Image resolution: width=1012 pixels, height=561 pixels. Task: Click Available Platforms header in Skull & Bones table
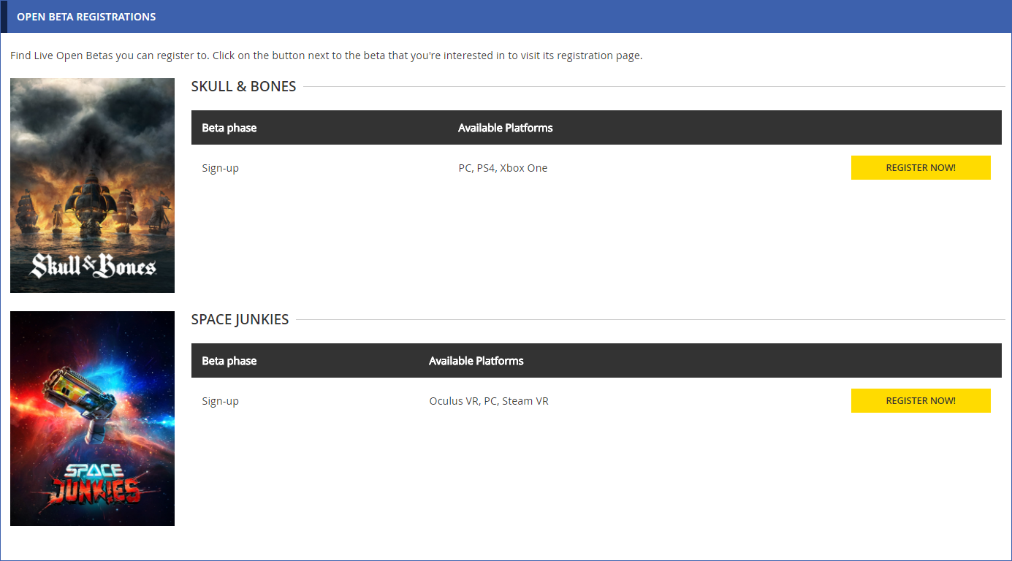[x=506, y=128]
